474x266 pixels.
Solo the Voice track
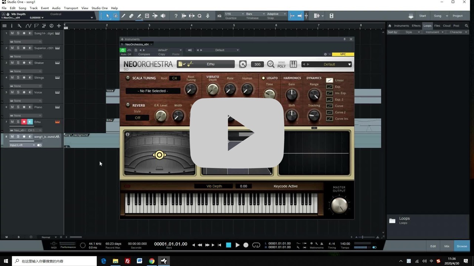tap(18, 92)
